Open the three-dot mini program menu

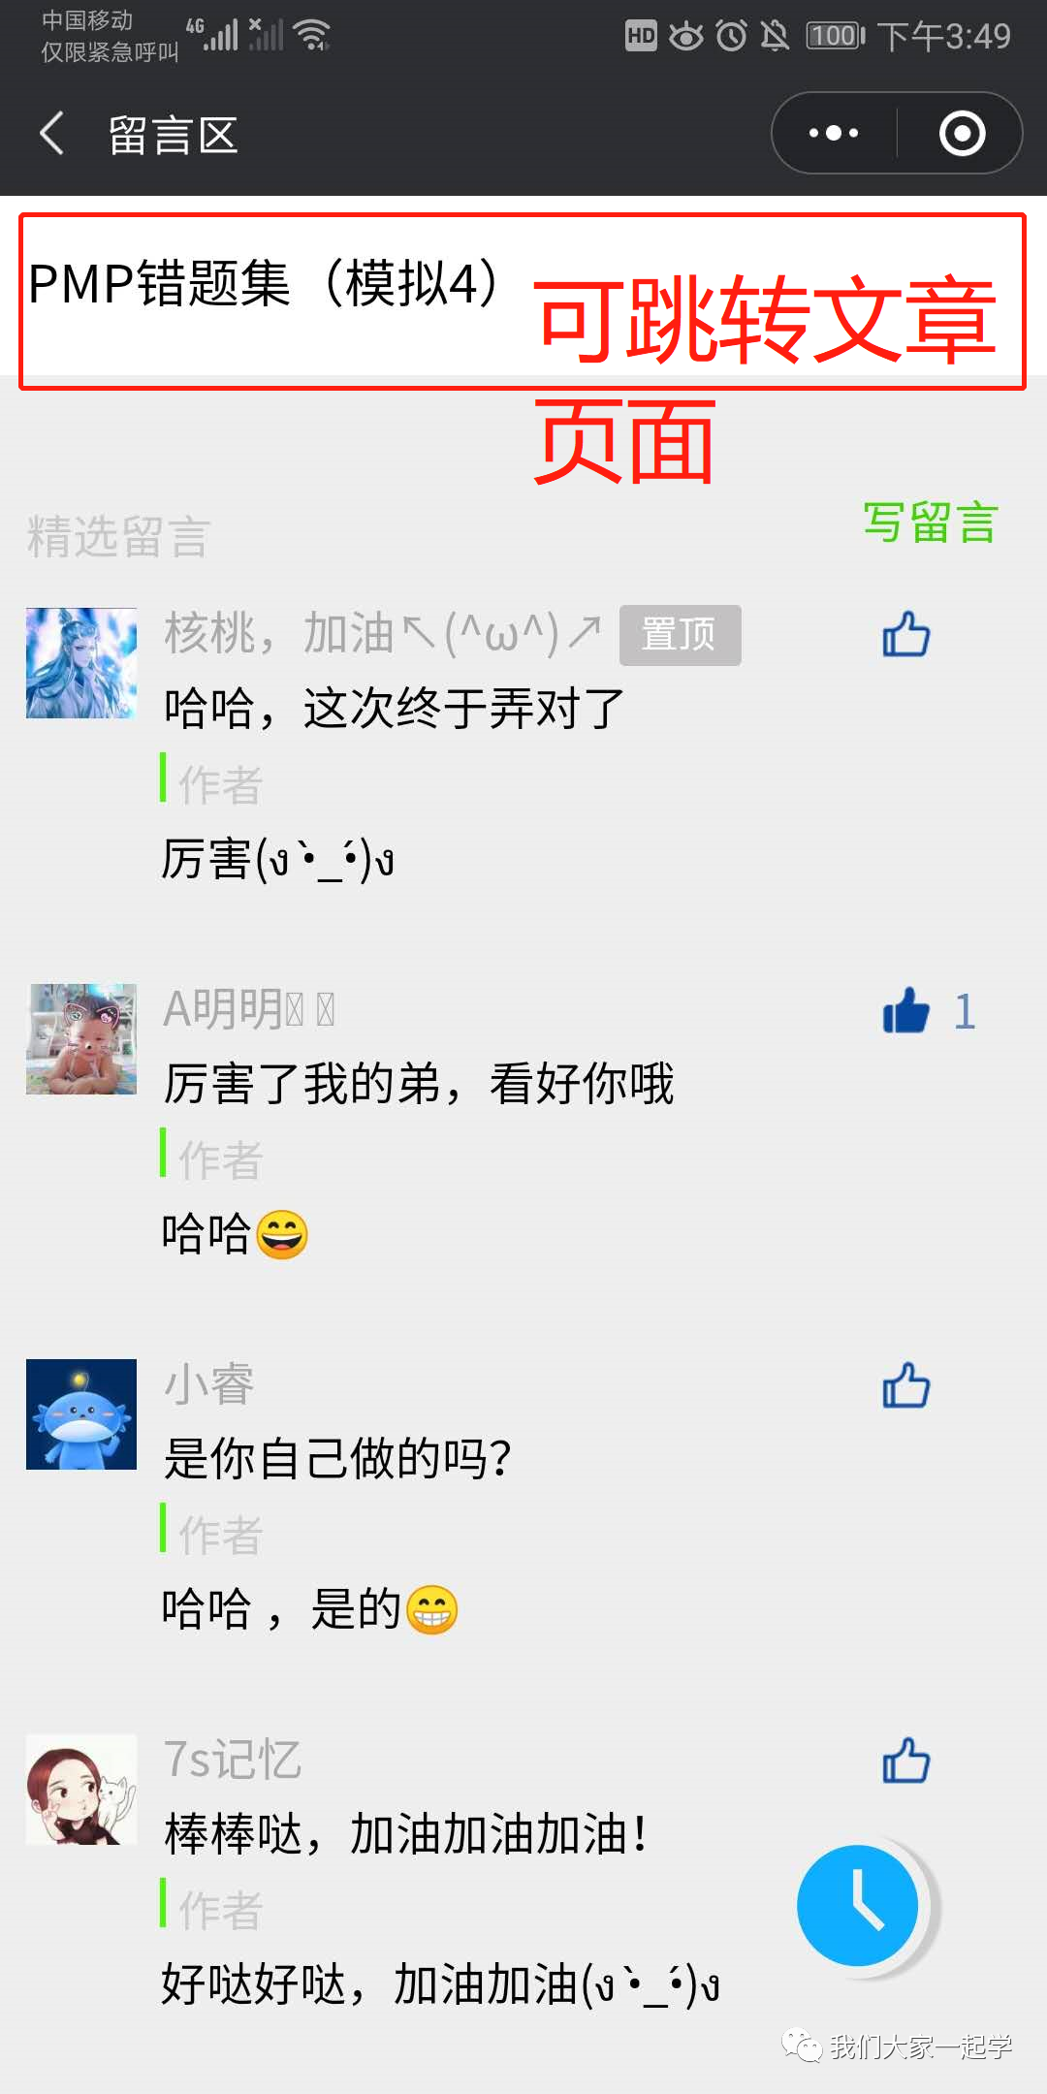pos(834,133)
